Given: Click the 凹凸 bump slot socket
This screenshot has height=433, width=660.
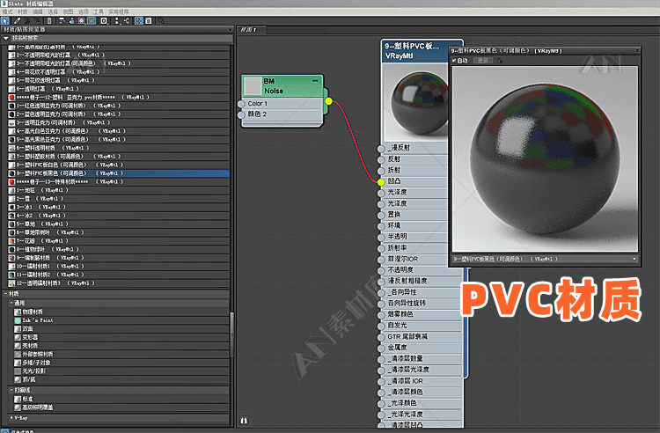Looking at the screenshot, I should click(381, 182).
